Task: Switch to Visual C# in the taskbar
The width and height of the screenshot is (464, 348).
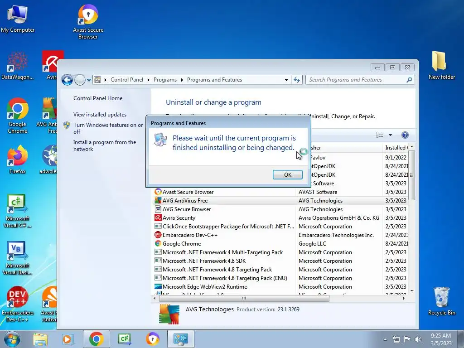Action: [124, 339]
